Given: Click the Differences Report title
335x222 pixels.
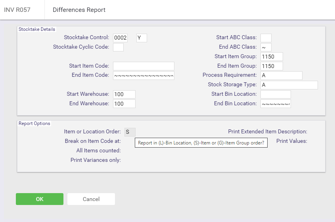Looking at the screenshot, I should 79,10.
